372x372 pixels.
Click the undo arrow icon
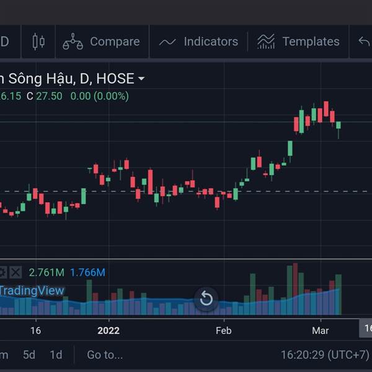click(x=364, y=42)
